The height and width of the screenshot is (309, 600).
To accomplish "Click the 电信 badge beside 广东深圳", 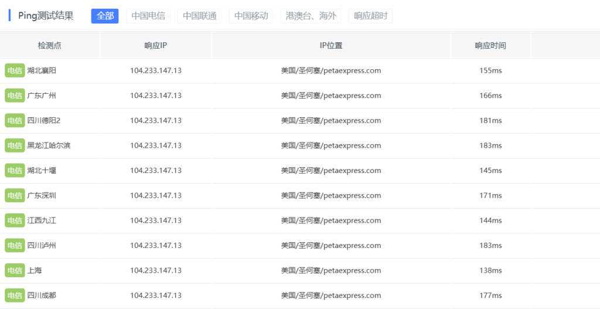I will pos(15,196).
